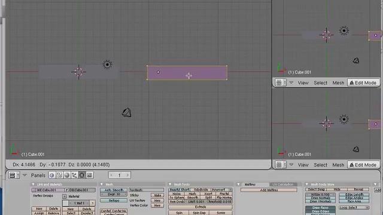Image resolution: width=383 pixels, height=215 pixels.
Task: Open the Loop Select dropdown
Action: (x=354, y=208)
